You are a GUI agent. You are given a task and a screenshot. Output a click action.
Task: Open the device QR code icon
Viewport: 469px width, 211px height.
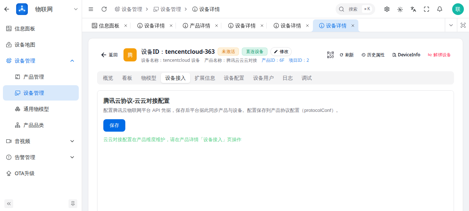pos(330,55)
